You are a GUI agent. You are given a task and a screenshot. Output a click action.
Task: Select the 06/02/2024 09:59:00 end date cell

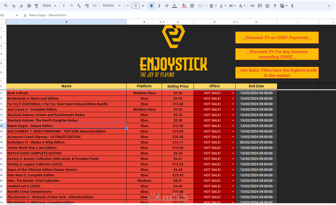coord(256,142)
